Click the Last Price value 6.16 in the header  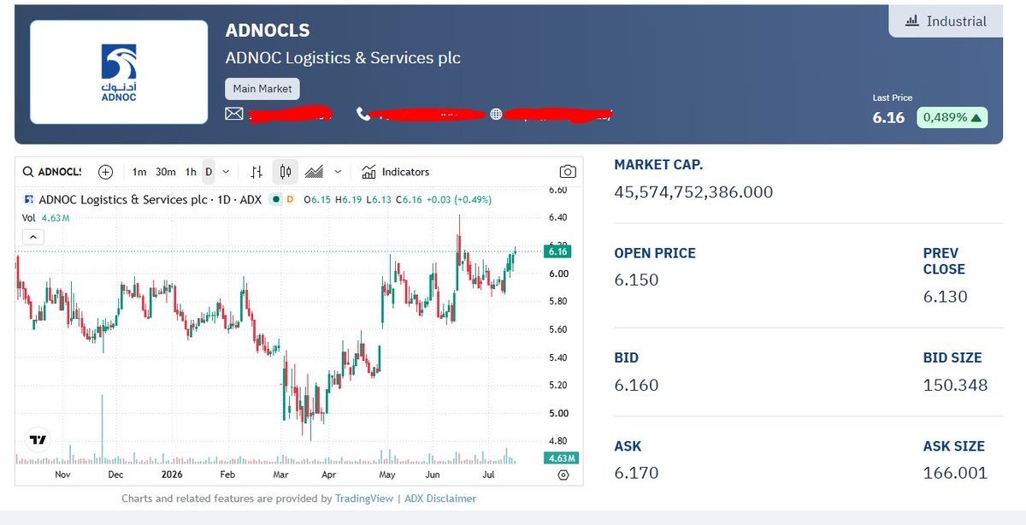[x=888, y=118]
